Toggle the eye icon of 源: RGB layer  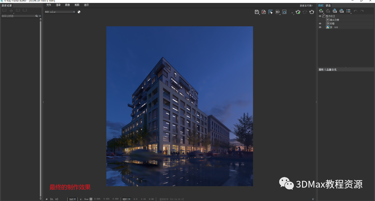pyautogui.click(x=320, y=27)
